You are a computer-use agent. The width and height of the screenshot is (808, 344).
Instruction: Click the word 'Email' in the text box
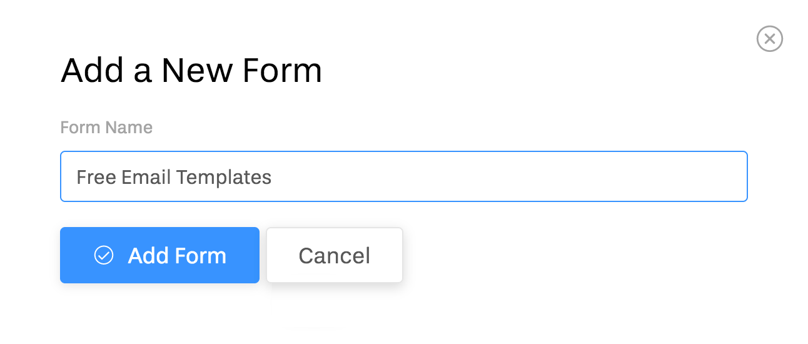pyautogui.click(x=146, y=177)
